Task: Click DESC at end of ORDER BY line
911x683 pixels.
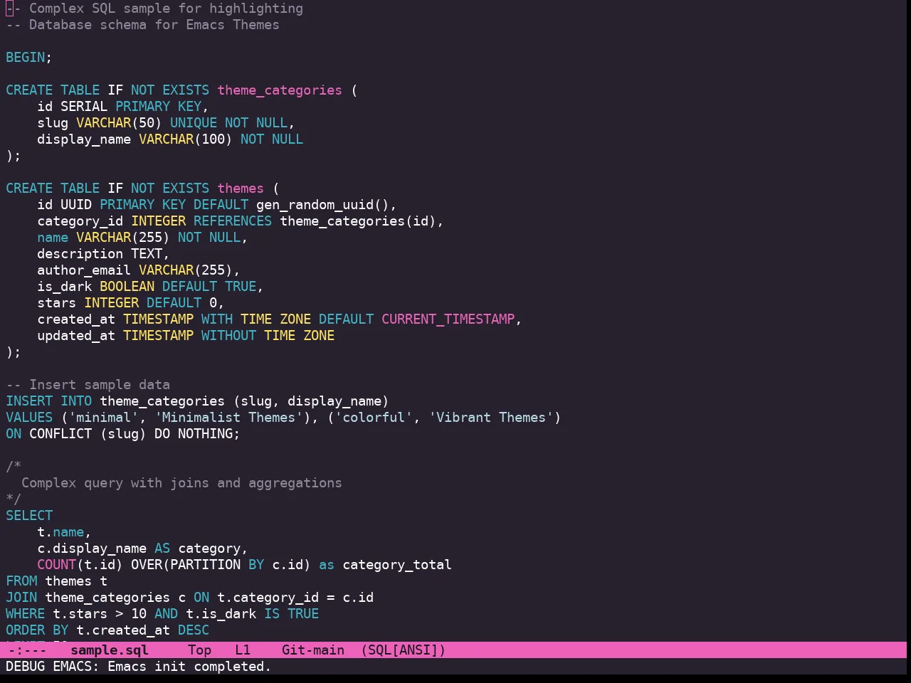Action: pos(194,630)
